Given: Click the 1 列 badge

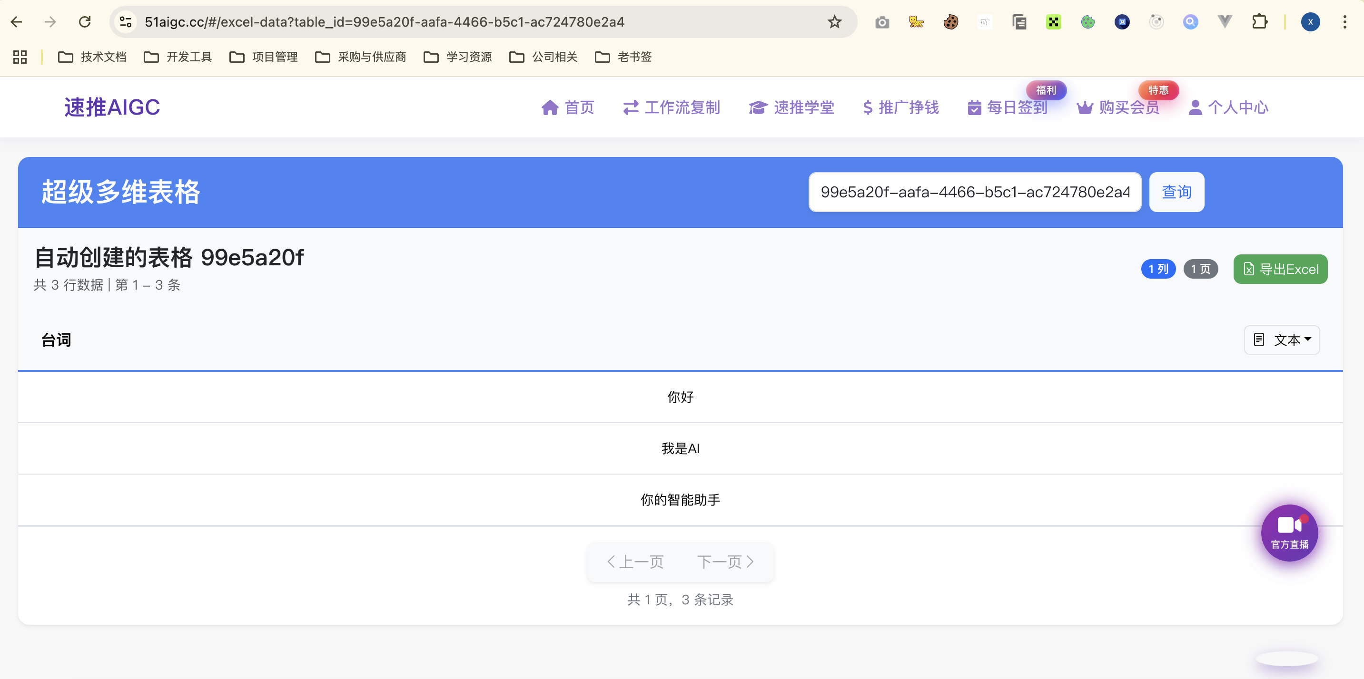Looking at the screenshot, I should tap(1158, 269).
